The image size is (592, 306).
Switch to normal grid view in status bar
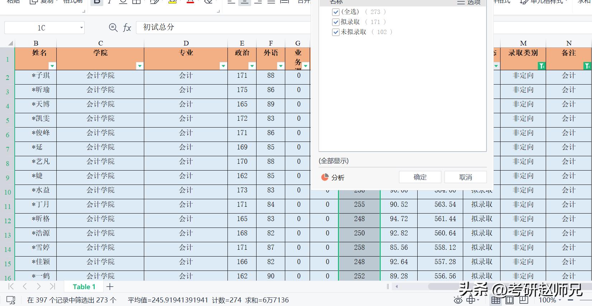(x=496, y=300)
